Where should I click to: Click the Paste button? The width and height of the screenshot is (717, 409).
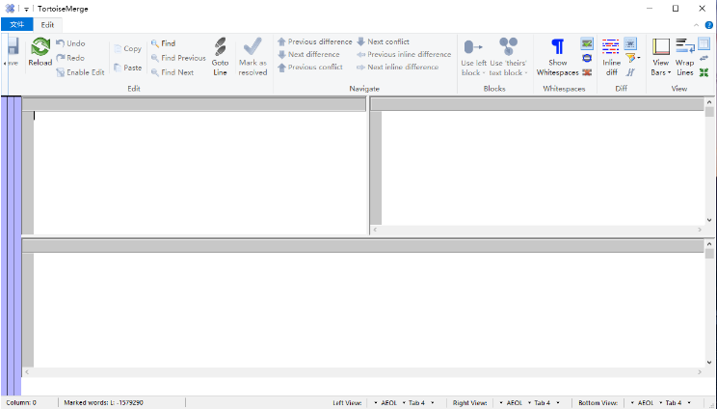coord(127,68)
